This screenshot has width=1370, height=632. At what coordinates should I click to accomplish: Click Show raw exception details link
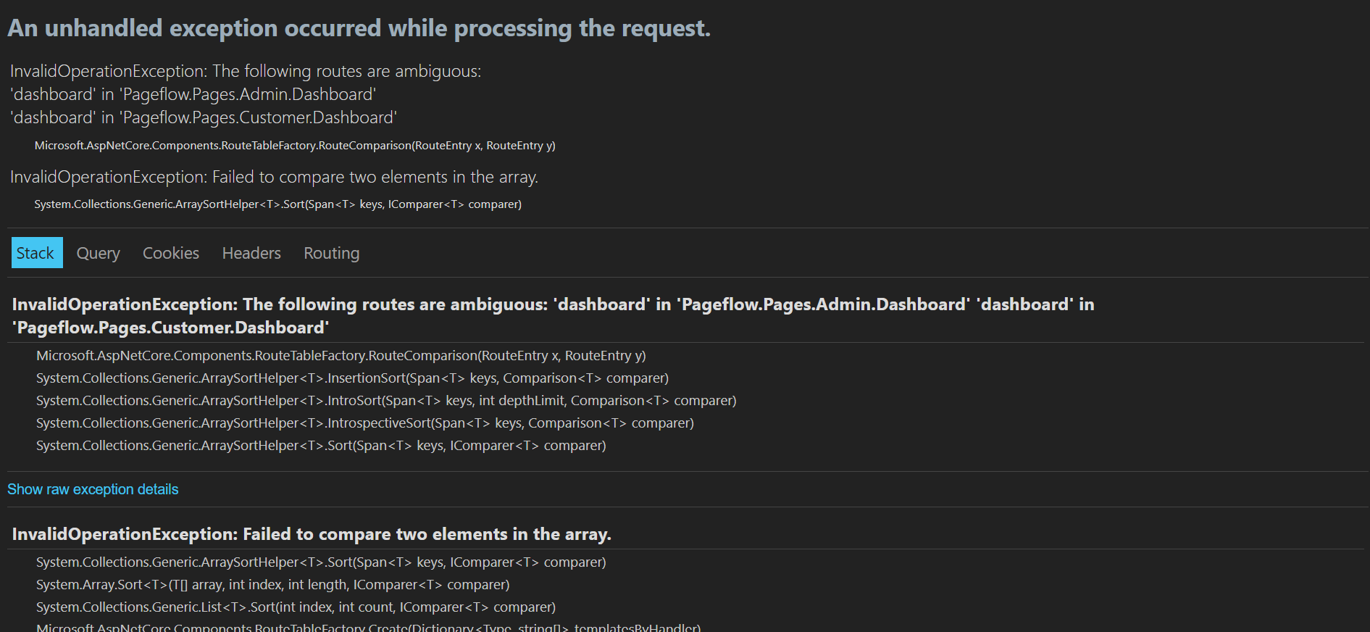pyautogui.click(x=92, y=489)
